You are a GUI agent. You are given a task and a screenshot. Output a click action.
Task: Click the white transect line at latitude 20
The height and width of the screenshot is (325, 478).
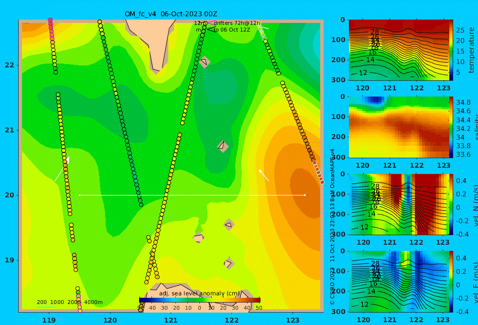(x=192, y=195)
